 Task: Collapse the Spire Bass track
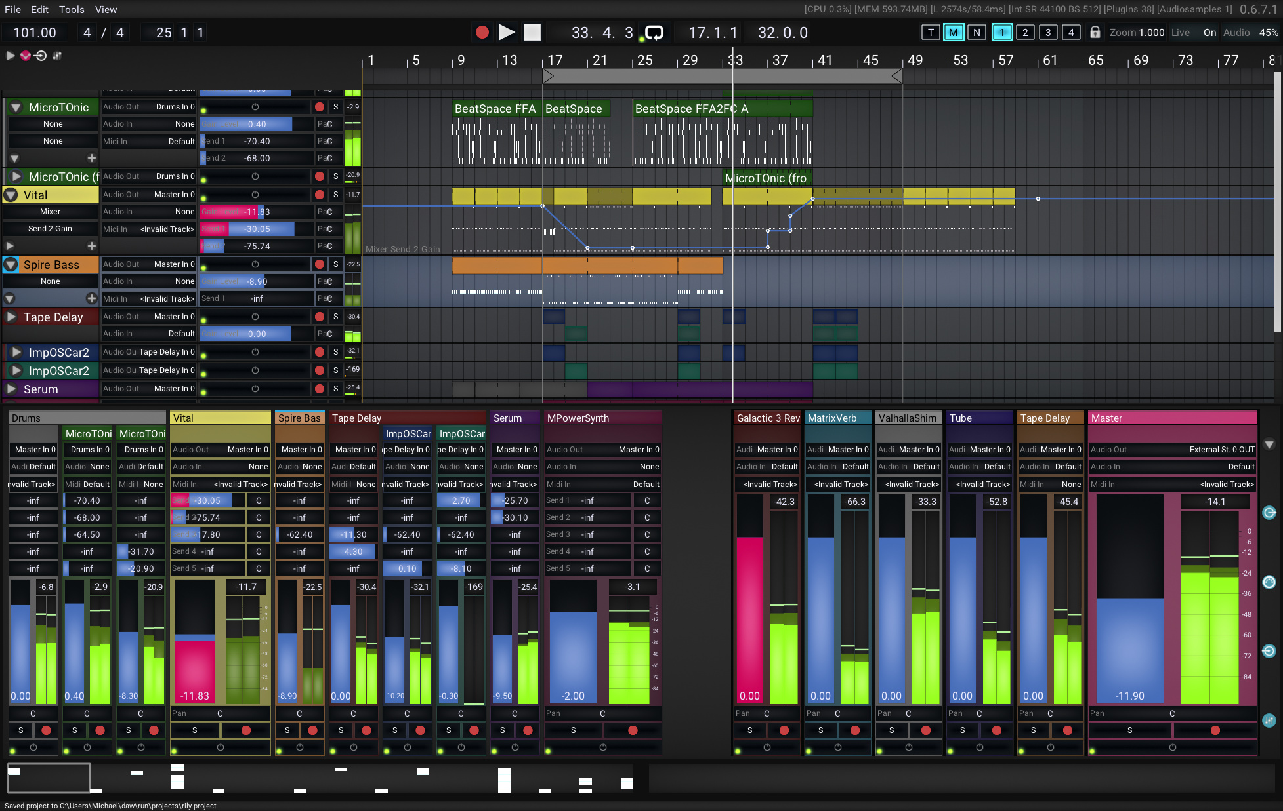pyautogui.click(x=11, y=265)
